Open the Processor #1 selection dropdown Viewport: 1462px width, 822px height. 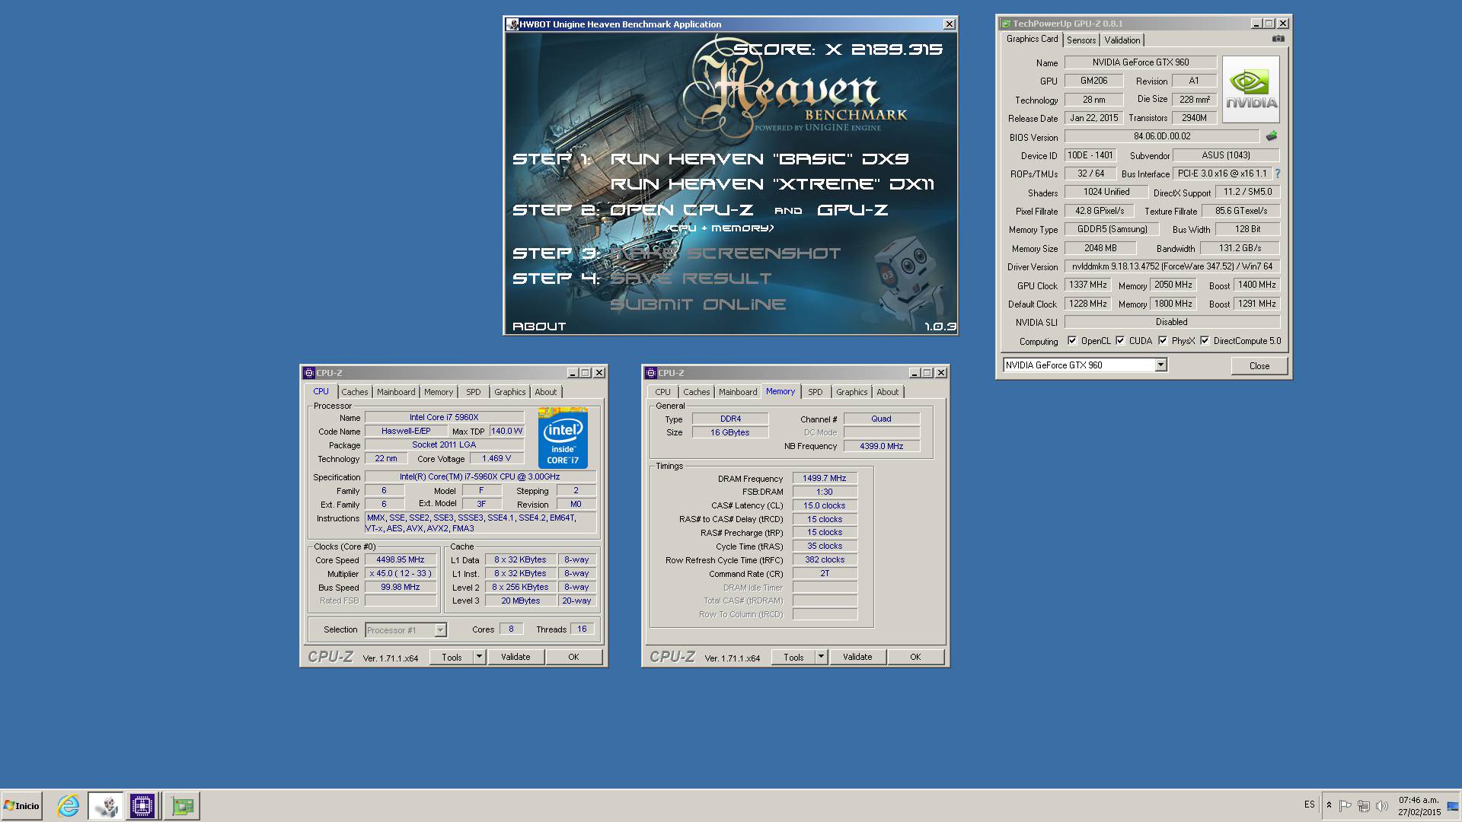[440, 630]
